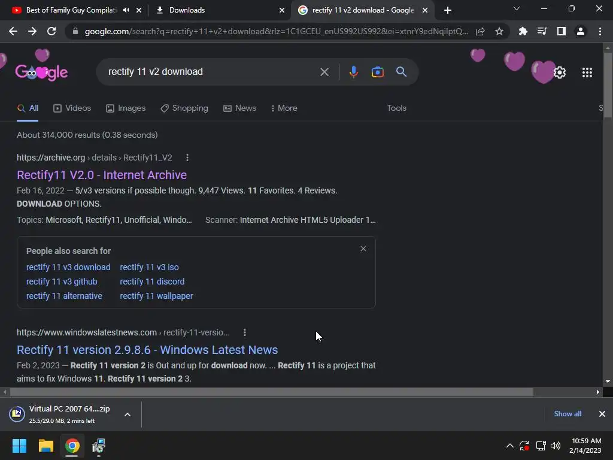This screenshot has height=460, width=613.
Task: Search for rectify 11 alternative
Action: click(64, 296)
